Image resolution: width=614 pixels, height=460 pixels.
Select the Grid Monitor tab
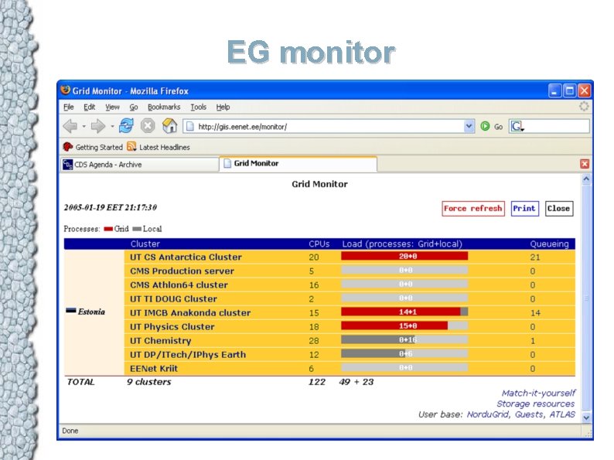click(x=298, y=164)
